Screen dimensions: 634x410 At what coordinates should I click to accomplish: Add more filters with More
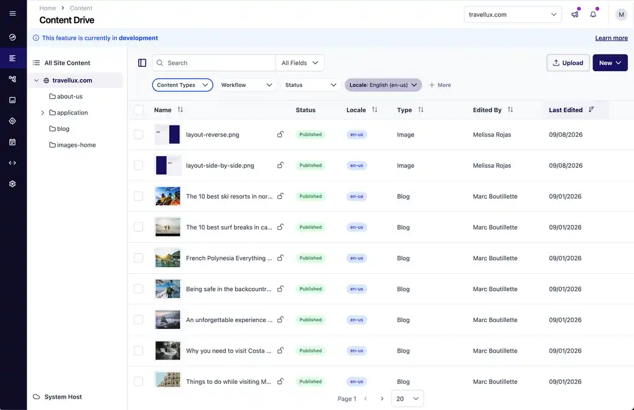click(440, 85)
